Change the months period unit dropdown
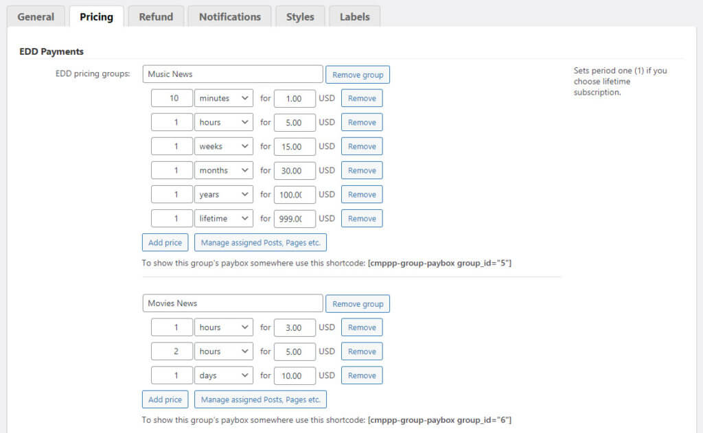This screenshot has width=703, height=433. coord(224,170)
